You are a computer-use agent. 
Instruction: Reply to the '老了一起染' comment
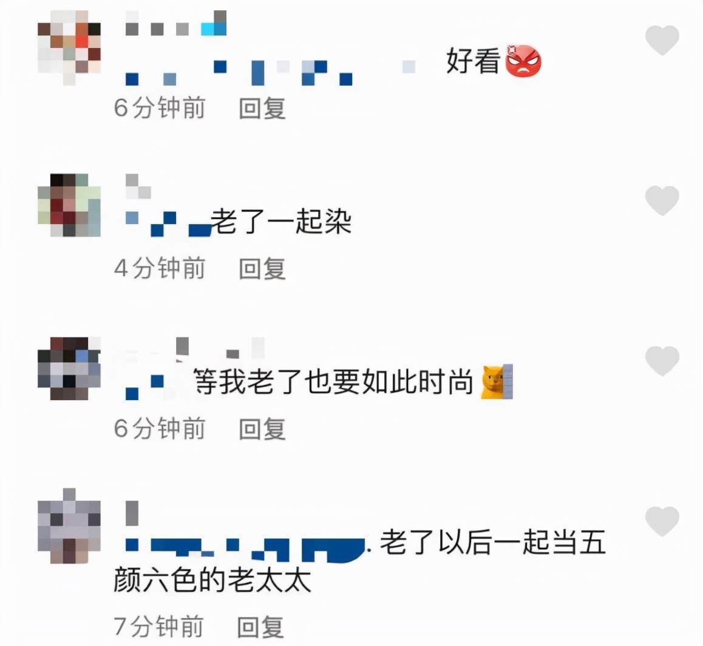(262, 268)
